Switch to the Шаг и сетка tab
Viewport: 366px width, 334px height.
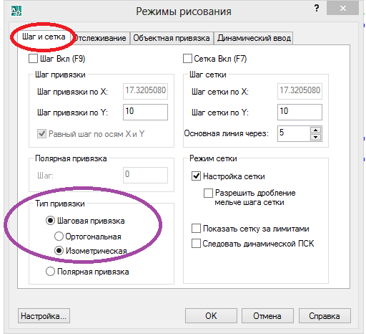point(44,37)
